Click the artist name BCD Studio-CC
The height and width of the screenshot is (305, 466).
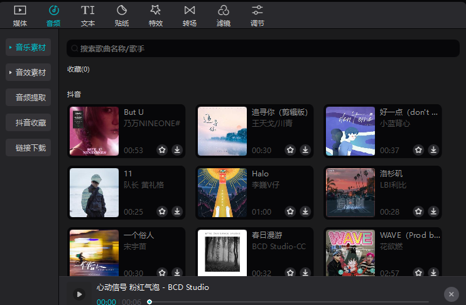click(279, 247)
